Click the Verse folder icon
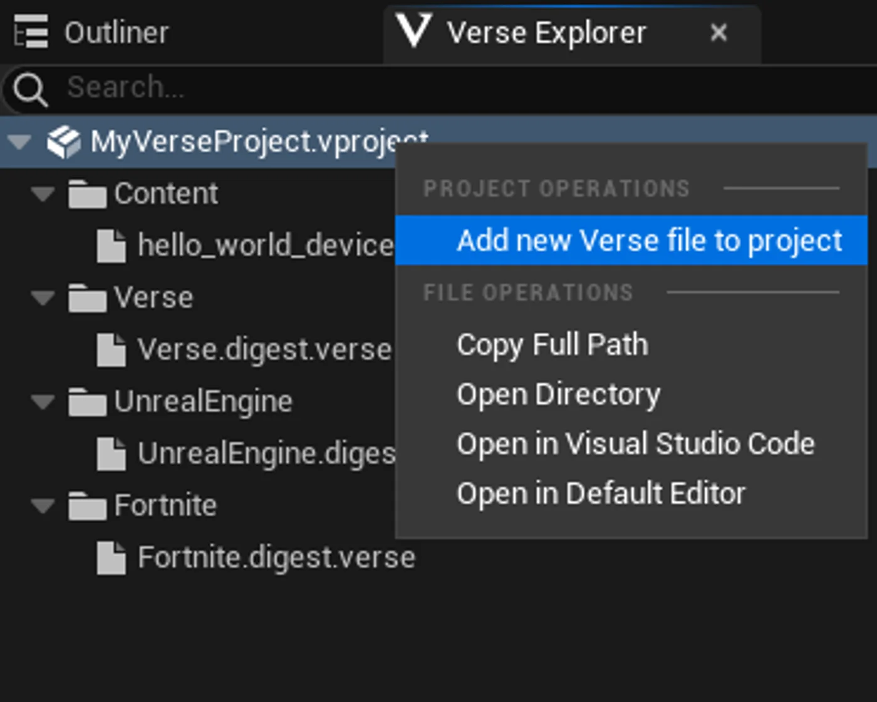The image size is (877, 702). click(88, 297)
